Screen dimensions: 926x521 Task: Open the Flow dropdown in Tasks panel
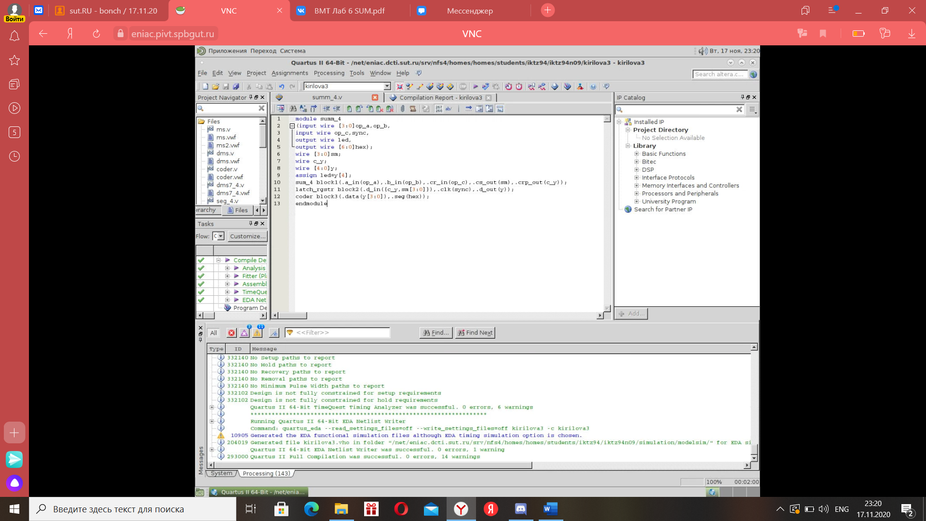tap(221, 236)
